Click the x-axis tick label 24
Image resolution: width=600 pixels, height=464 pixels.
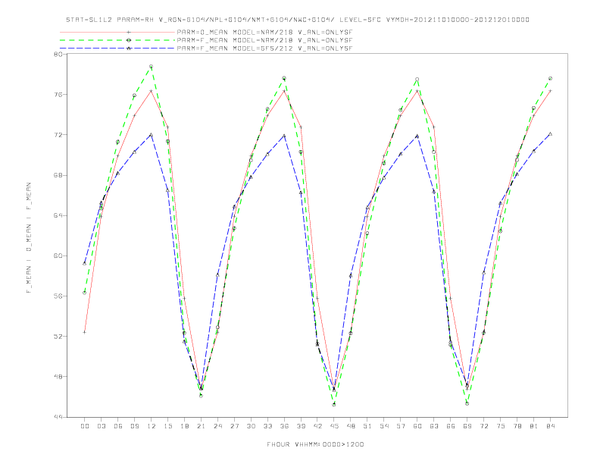(217, 426)
